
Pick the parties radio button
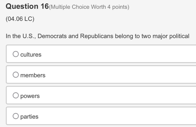(x=16, y=117)
